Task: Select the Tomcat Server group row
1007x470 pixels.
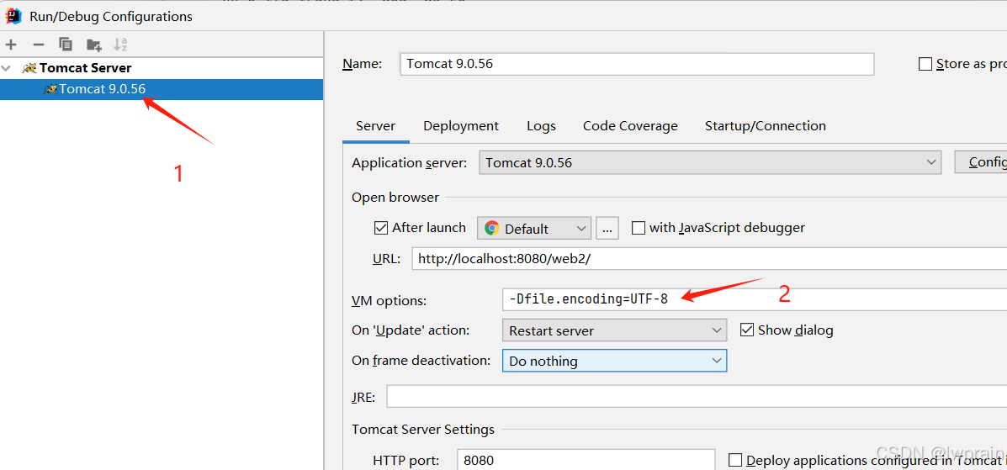Action: click(162, 67)
